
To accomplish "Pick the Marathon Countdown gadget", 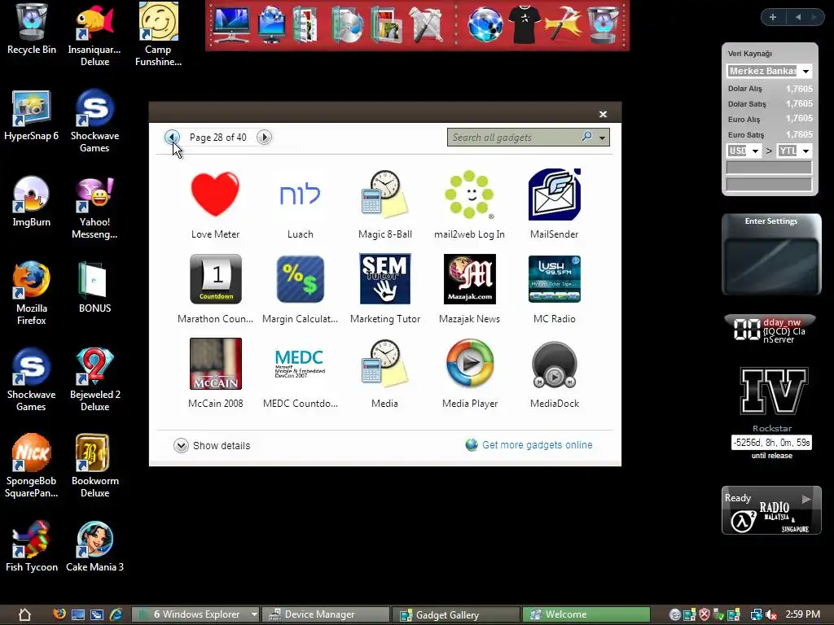I will point(215,289).
